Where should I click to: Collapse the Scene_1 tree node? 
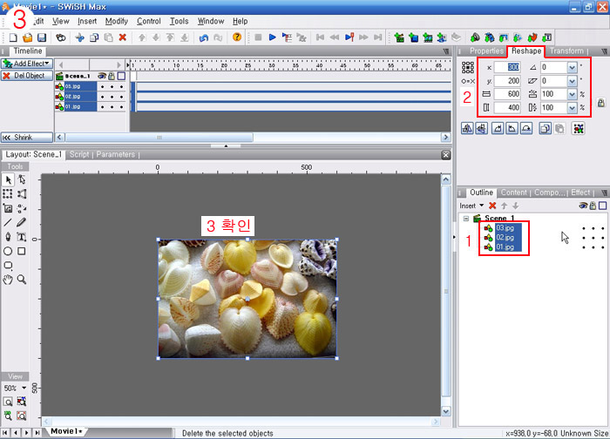pyautogui.click(x=465, y=219)
